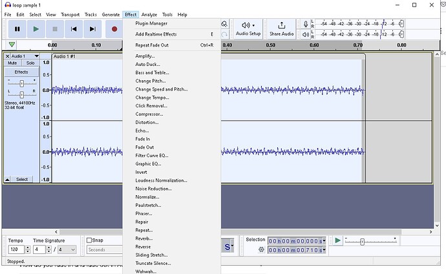
Task: Click vertical scrollbar up arrow
Action: pyautogui.click(x=437, y=54)
